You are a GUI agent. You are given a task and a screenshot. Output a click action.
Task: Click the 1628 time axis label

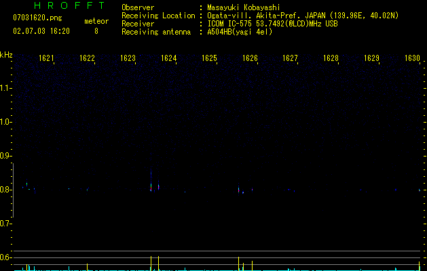click(x=331, y=58)
